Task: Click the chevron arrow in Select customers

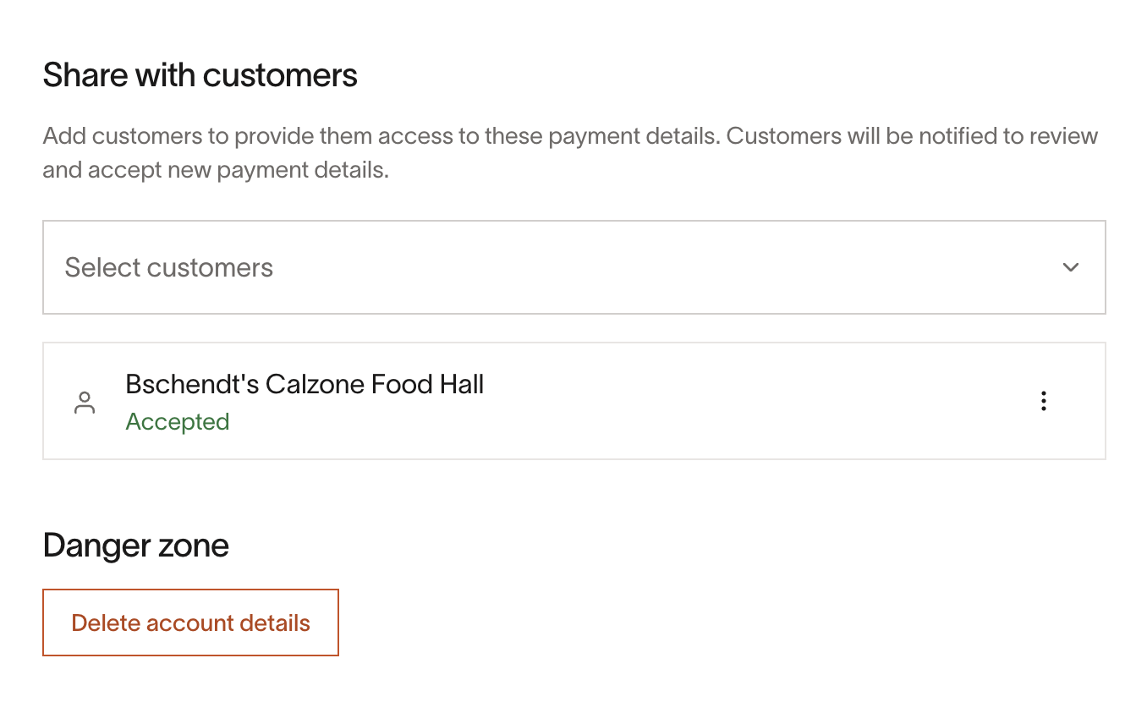Action: (1071, 267)
